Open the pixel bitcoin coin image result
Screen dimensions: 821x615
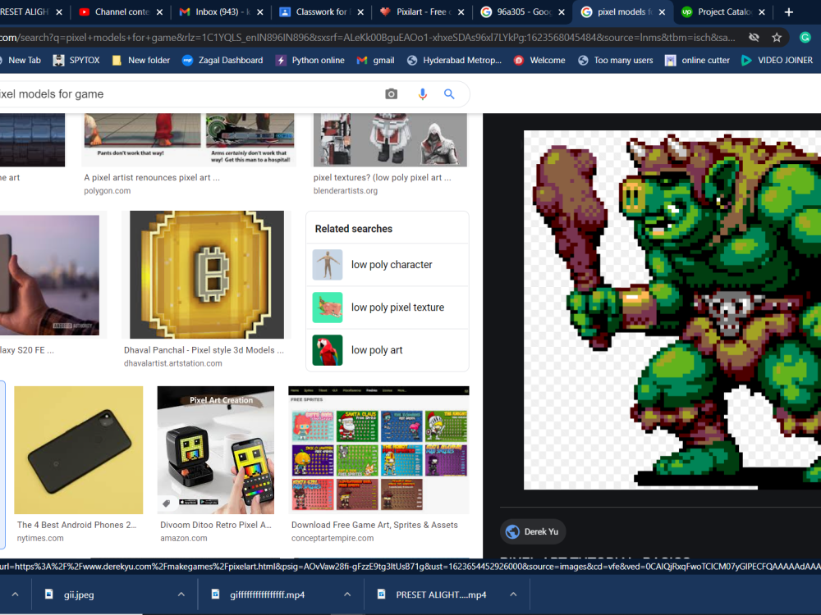coord(207,275)
